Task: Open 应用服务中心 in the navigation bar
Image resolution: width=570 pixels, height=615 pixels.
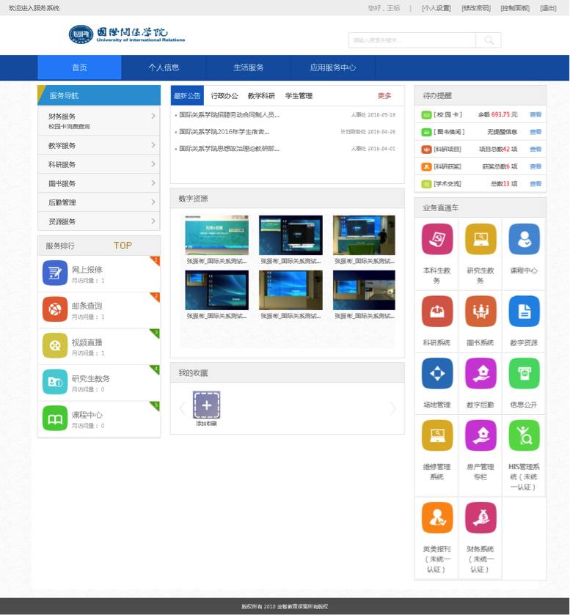Action: pyautogui.click(x=333, y=67)
